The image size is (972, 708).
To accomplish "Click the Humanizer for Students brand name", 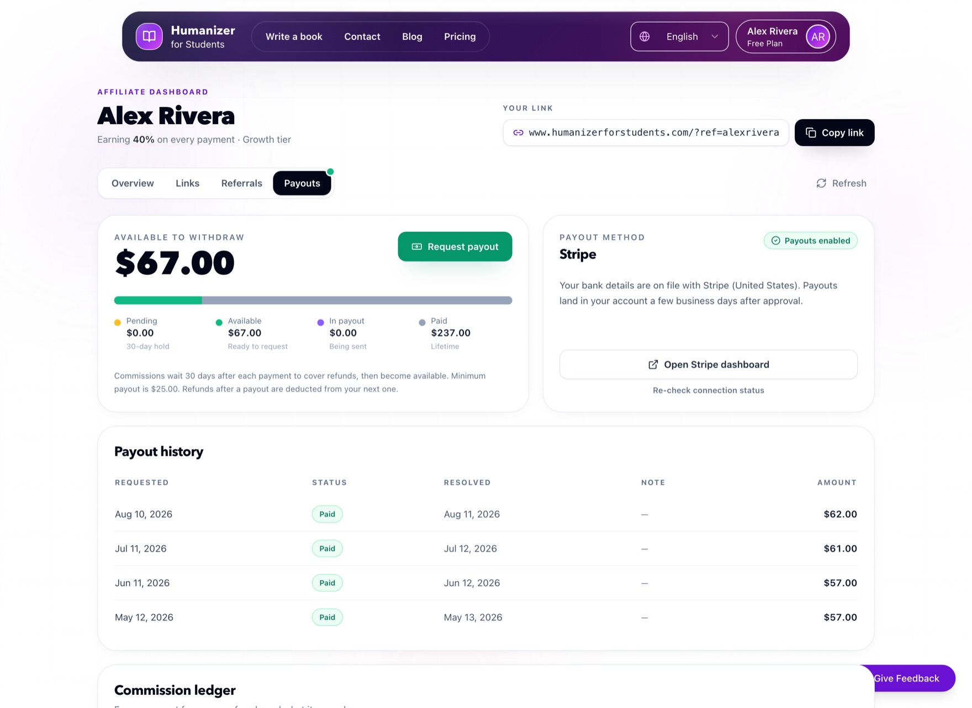I will click(x=203, y=36).
